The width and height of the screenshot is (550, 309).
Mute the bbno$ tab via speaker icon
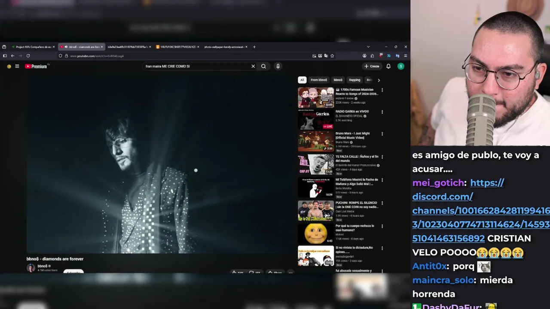(66, 47)
